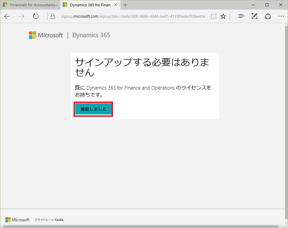
Task: Minimize the Edge browser window
Action: pos(253,5)
